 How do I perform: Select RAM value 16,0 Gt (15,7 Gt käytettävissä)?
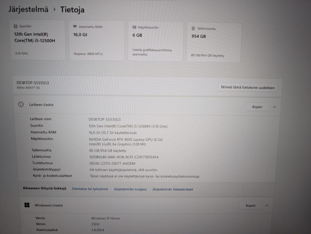(113, 133)
